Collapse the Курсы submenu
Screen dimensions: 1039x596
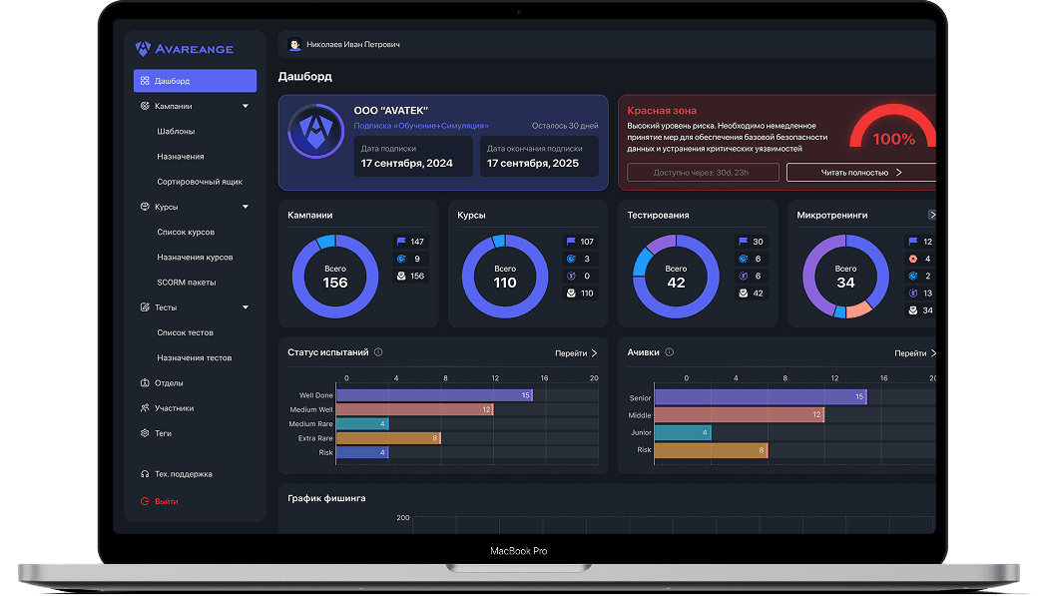[246, 207]
